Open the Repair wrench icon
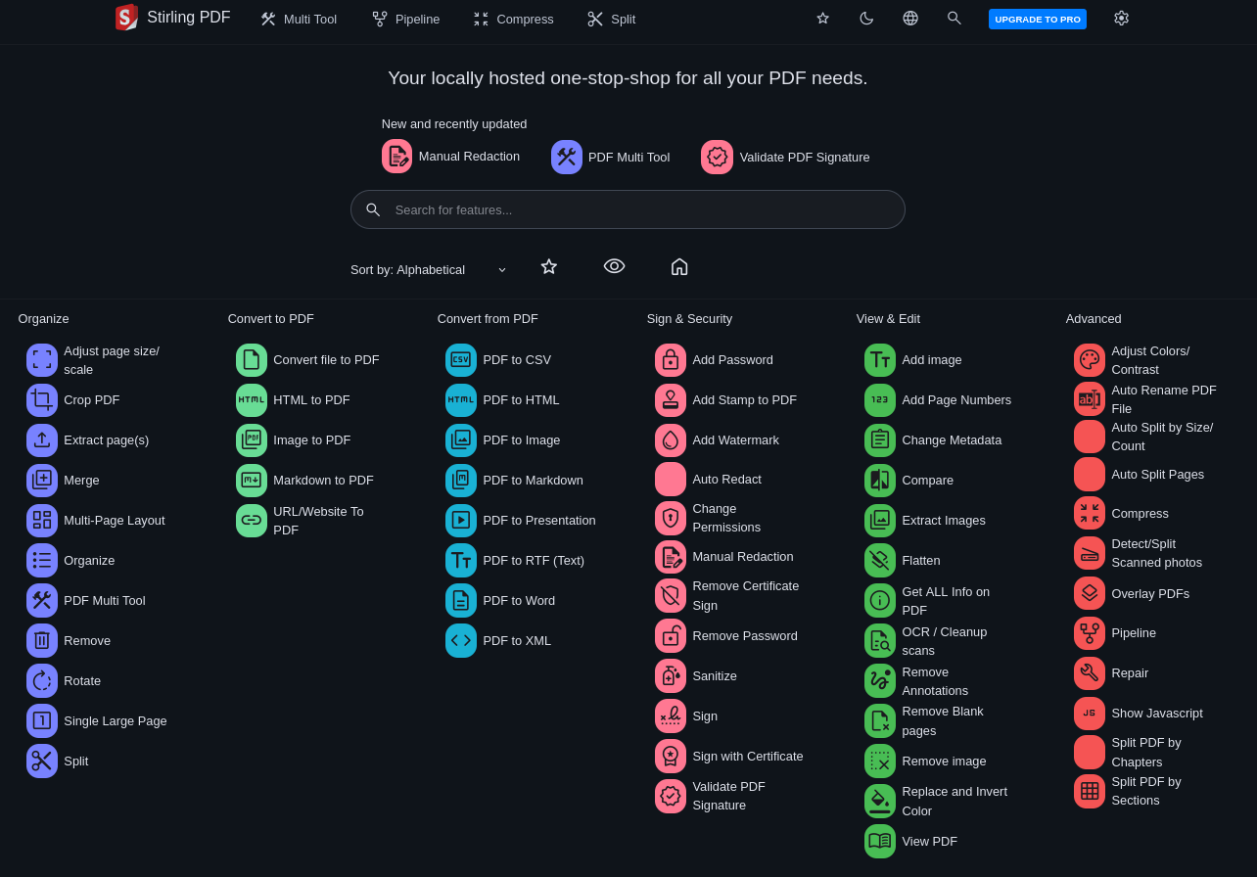 [x=1090, y=673]
